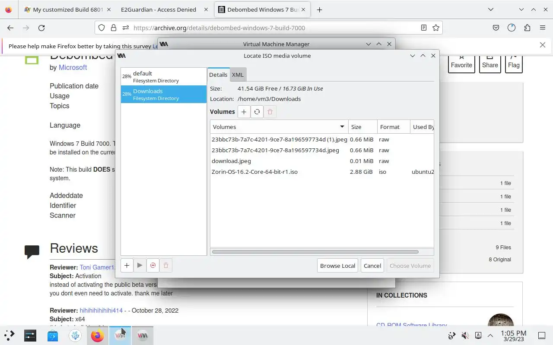Select 23bbc73b...734d.jpeg volume row
This screenshot has height=345, width=553.
322,150
